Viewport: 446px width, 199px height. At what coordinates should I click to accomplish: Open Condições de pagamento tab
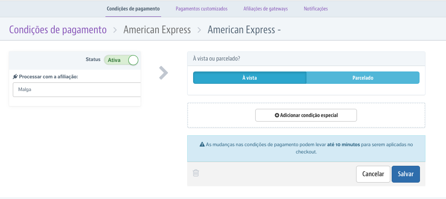(133, 9)
